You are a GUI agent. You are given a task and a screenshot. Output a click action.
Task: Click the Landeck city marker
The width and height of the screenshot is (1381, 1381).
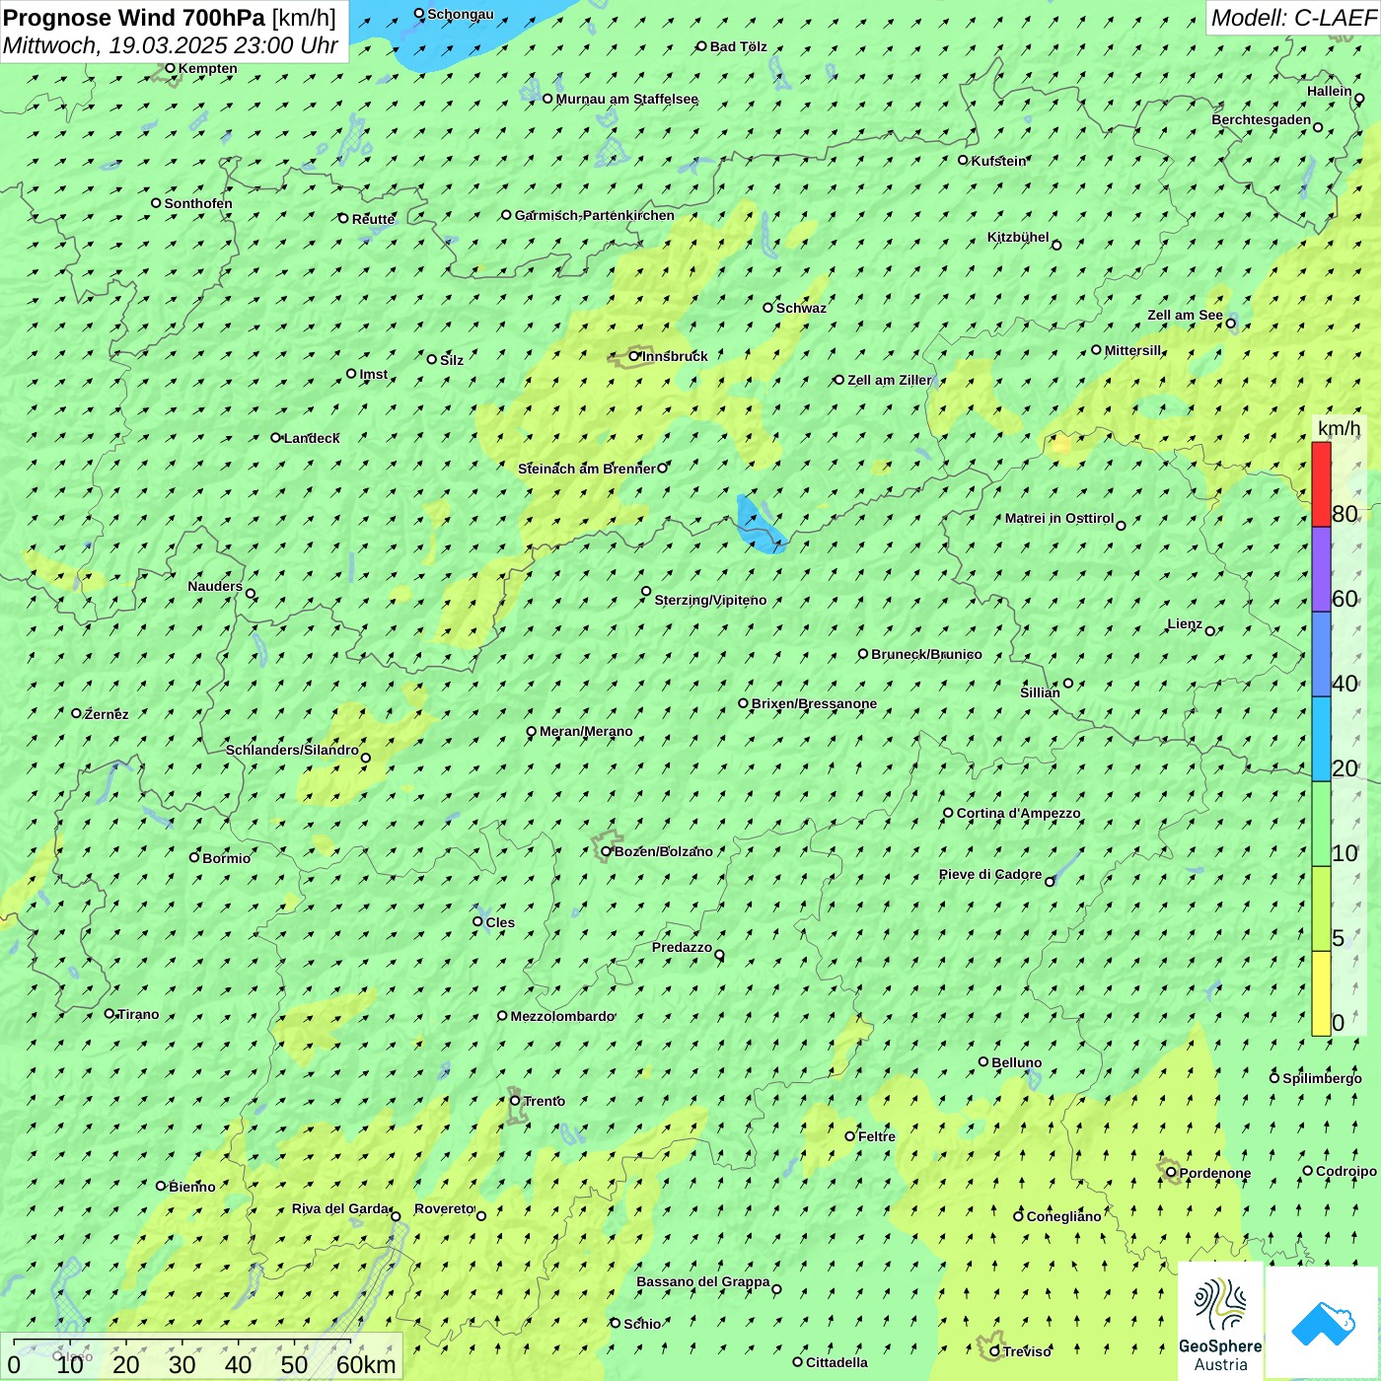(276, 438)
